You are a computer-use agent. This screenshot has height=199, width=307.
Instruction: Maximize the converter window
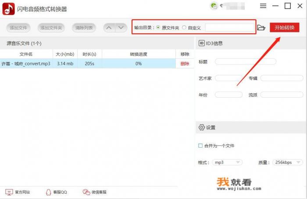[x=287, y=6]
